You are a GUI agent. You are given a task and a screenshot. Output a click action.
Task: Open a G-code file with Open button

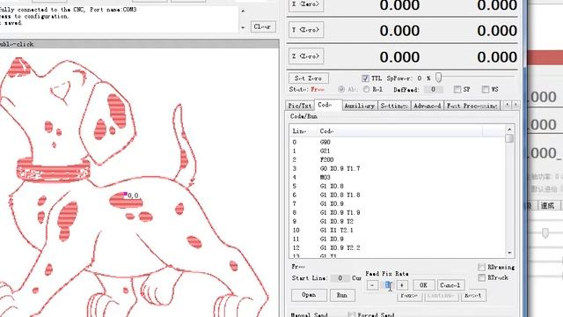309,295
